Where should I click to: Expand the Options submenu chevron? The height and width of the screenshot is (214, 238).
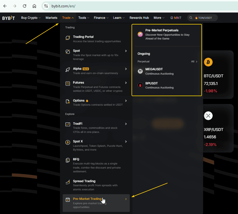coord(126,101)
